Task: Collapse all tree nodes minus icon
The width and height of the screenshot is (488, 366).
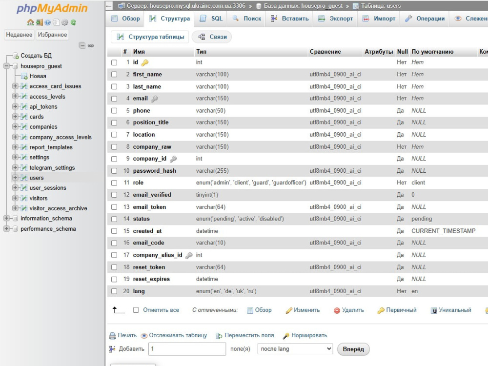Action: (82, 45)
